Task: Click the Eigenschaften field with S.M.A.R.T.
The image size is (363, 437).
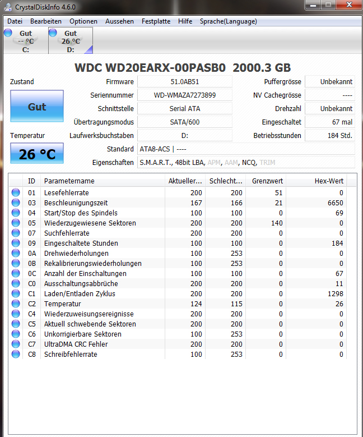Action: click(x=246, y=162)
